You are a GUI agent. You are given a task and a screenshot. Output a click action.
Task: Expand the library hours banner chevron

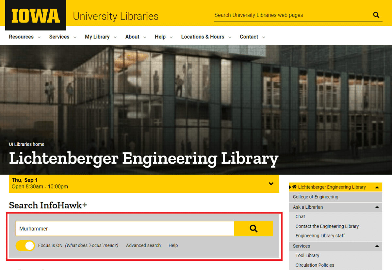271,184
